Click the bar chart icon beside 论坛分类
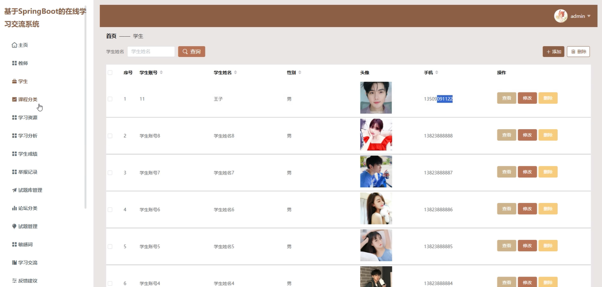Screen dimensions: 602x287 click(x=15, y=208)
